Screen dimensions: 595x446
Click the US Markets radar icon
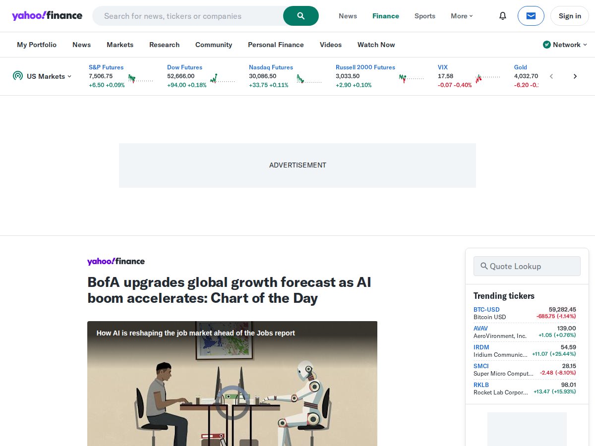pyautogui.click(x=18, y=76)
